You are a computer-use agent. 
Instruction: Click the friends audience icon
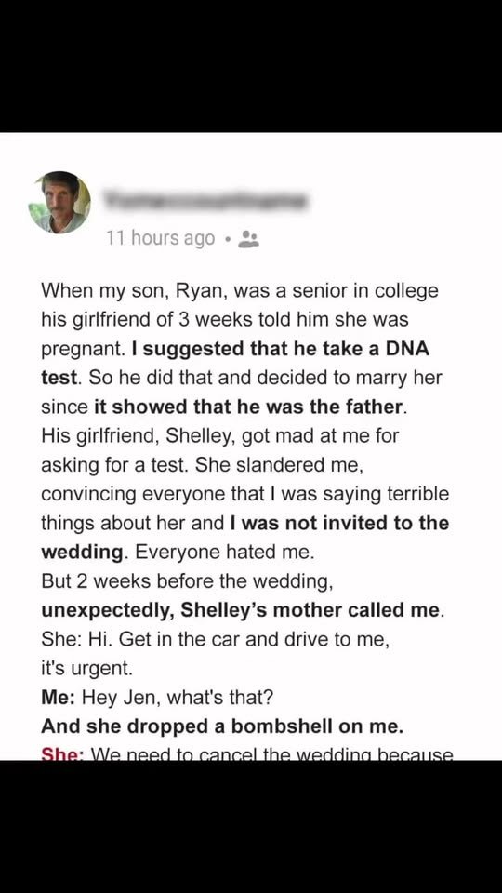pyautogui.click(x=248, y=239)
